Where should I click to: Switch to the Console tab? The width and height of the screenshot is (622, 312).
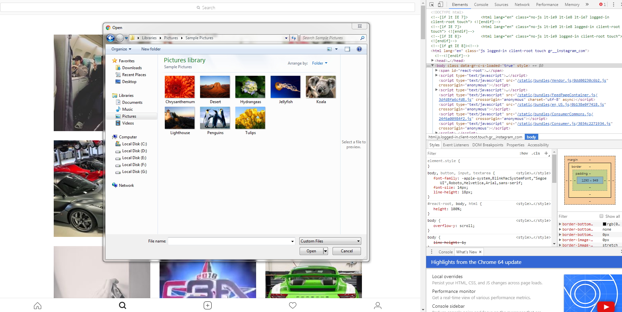[481, 5]
